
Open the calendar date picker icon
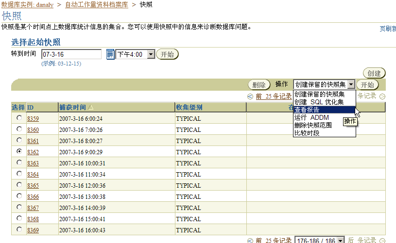[110, 54]
